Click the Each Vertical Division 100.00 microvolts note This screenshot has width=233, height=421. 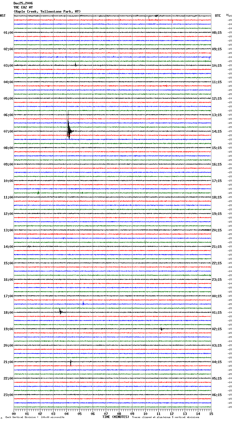[x=35, y=417]
